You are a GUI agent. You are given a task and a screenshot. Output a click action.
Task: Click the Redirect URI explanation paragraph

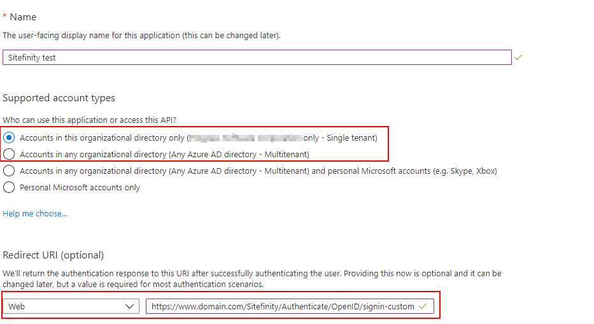tap(252, 279)
